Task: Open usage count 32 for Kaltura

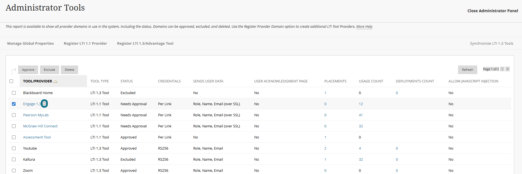Action: point(361,159)
